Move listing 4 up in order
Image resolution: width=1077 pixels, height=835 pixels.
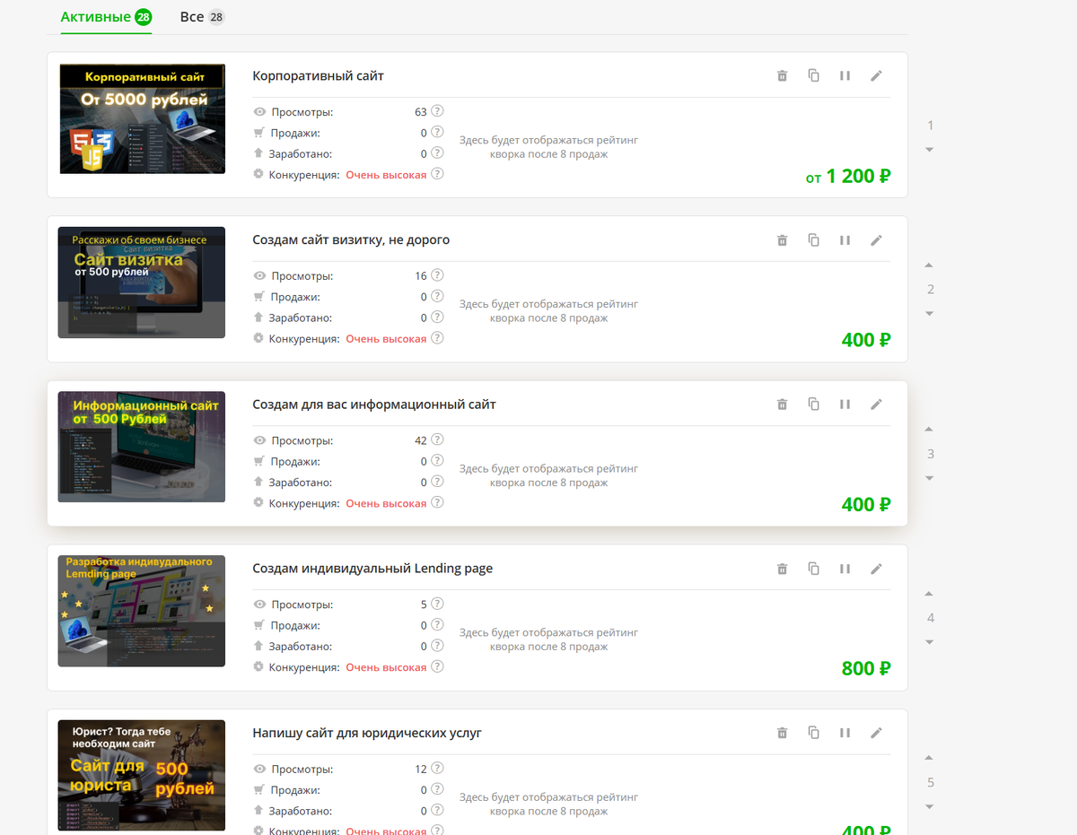tap(930, 593)
